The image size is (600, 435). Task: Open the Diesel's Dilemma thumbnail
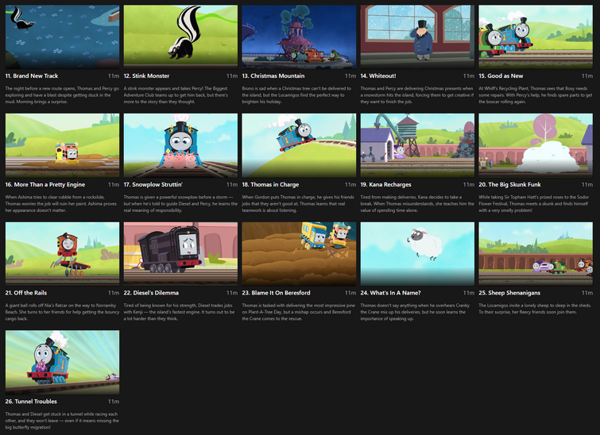(180, 254)
